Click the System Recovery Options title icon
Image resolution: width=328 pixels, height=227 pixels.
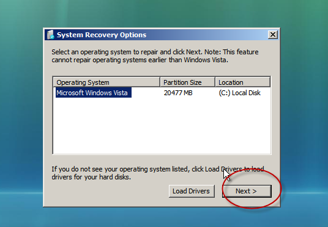pos(51,35)
